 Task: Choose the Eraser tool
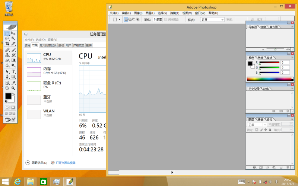point(7,60)
